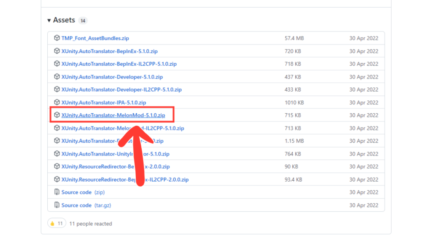Download ResourceRedirector IL2CPP-2.0.0.zip
Image resolution: width=444 pixels, height=236 pixels.
(125, 179)
